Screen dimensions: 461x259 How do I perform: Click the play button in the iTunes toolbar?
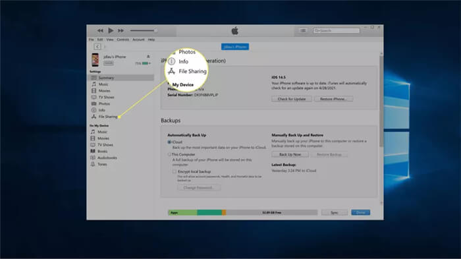point(111,30)
